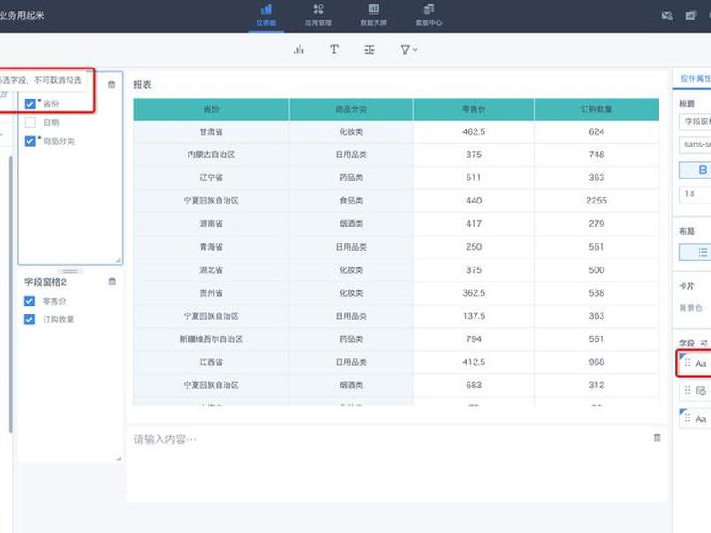The height and width of the screenshot is (533, 711).
Task: Add the field pane layout component icon
Action: [x=370, y=50]
